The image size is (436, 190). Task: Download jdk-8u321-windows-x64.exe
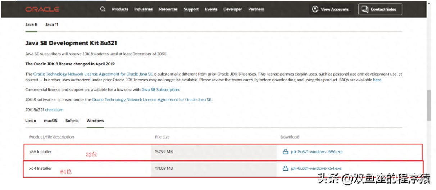coord(316,168)
